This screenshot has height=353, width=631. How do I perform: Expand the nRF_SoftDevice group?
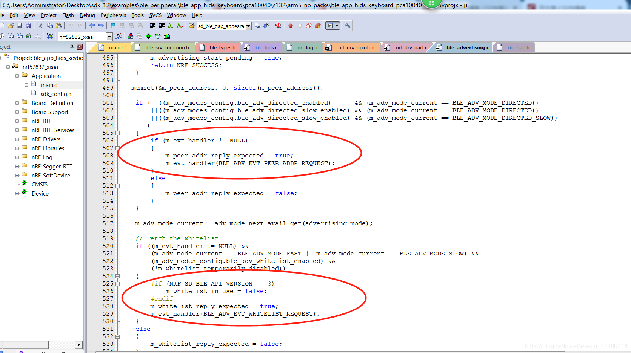[17, 175]
